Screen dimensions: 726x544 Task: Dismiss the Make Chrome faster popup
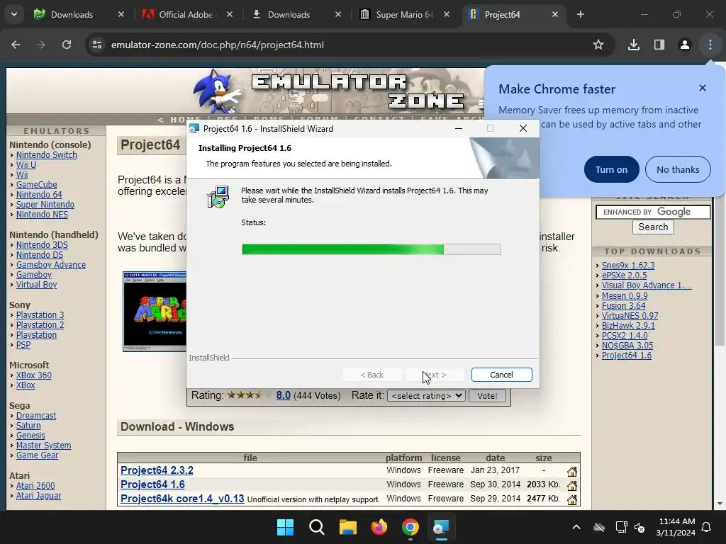(x=703, y=88)
